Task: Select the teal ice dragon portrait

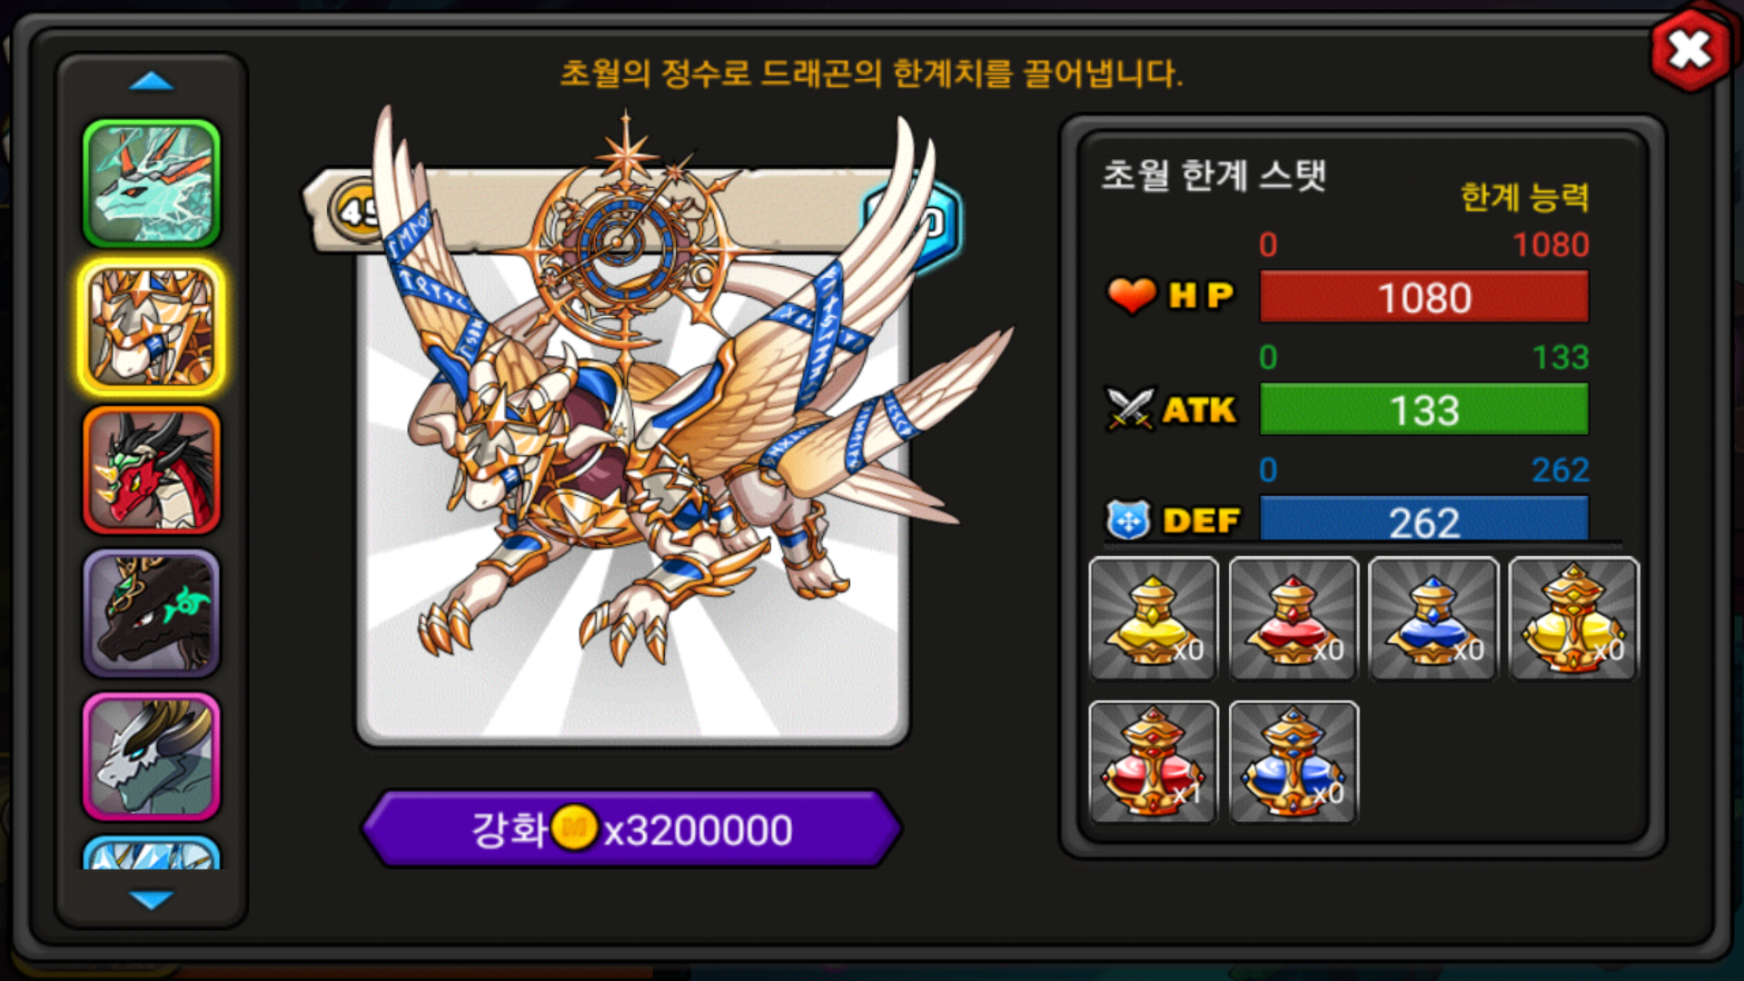Action: pyautogui.click(x=152, y=183)
